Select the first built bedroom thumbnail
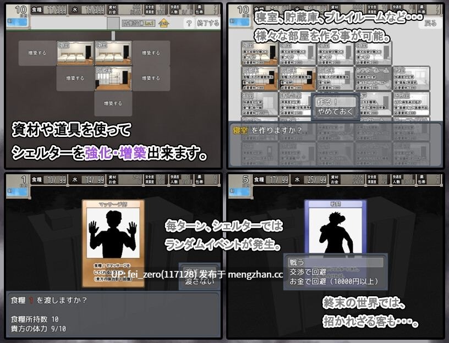The height and width of the screenshot is (343, 449). click(x=75, y=53)
